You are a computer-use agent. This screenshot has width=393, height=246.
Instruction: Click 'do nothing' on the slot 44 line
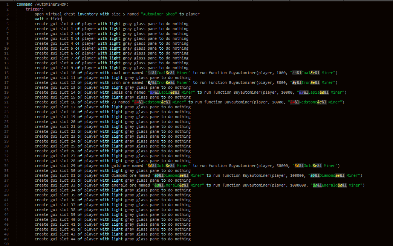(x=179, y=239)
